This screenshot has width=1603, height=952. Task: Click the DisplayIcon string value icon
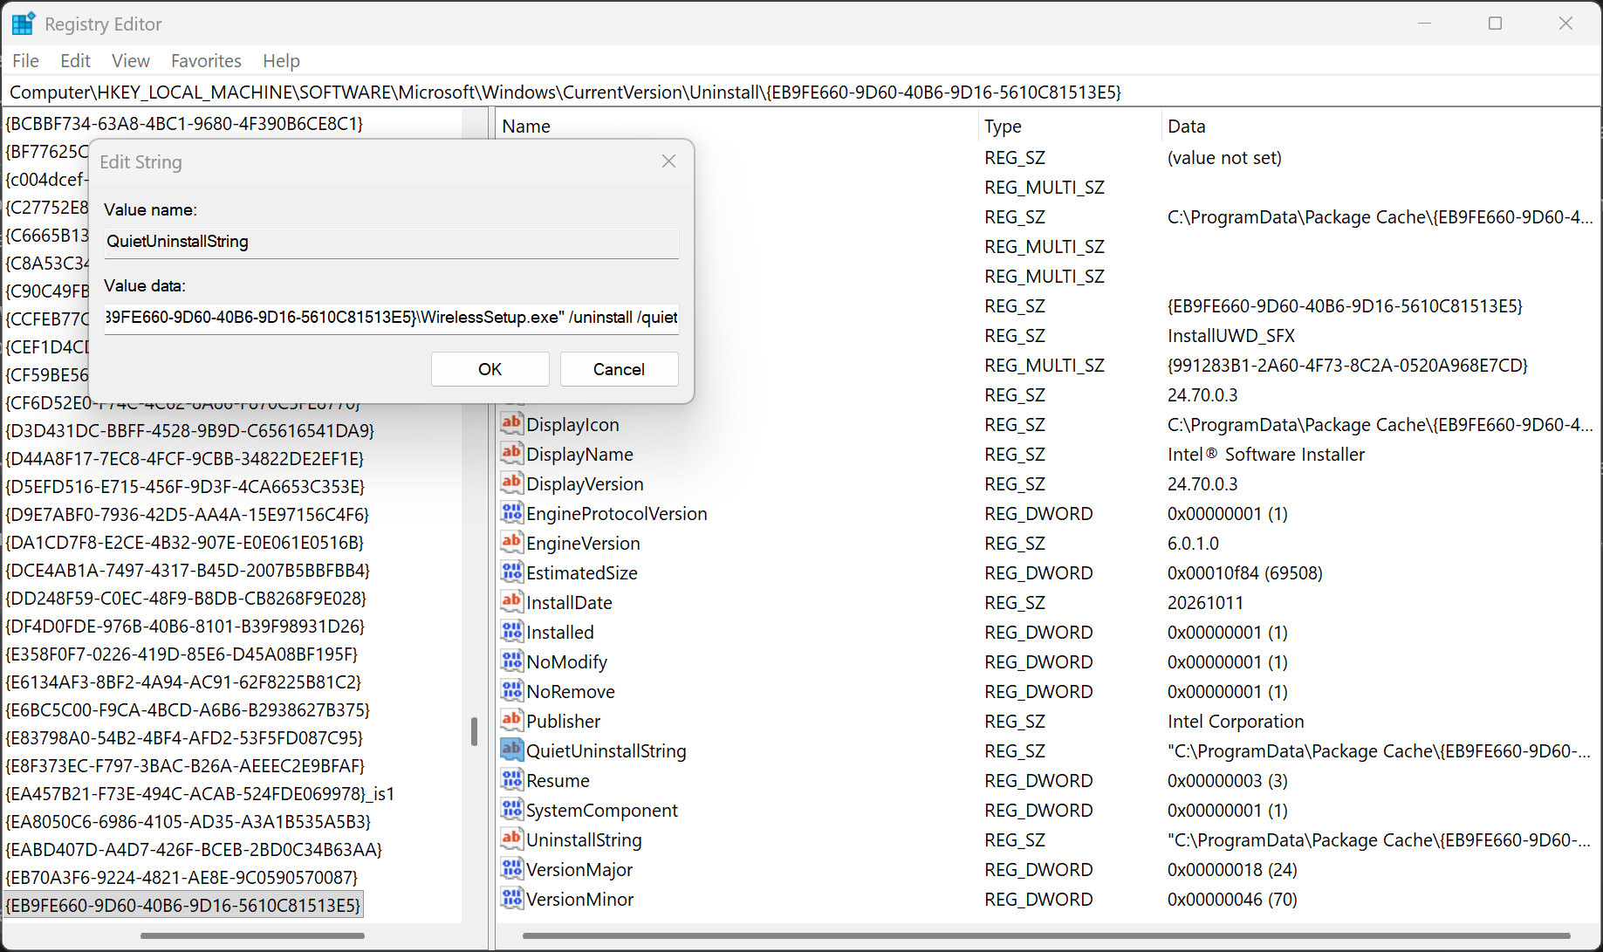tap(511, 424)
